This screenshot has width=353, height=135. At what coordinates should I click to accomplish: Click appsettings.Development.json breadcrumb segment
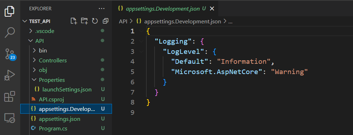click(183, 22)
